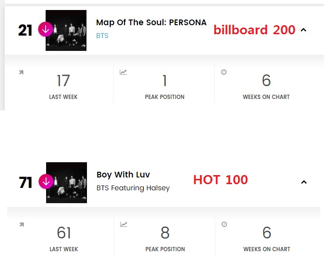Click the chart rank number 71
This screenshot has height=265, width=326.
point(25,183)
